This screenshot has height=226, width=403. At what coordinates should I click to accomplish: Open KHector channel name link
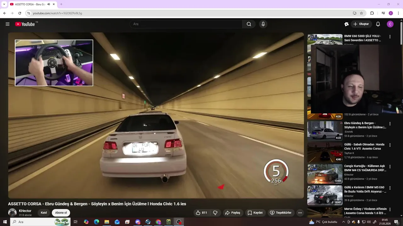click(x=25, y=211)
